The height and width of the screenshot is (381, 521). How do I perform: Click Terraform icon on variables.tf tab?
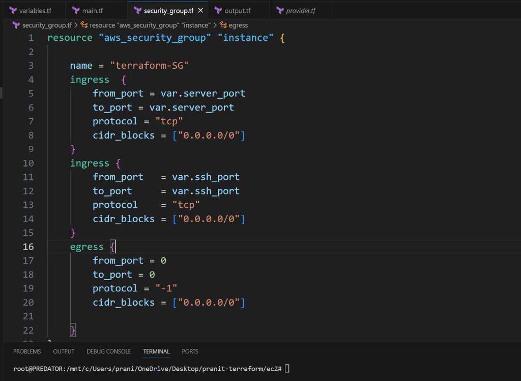(x=13, y=11)
